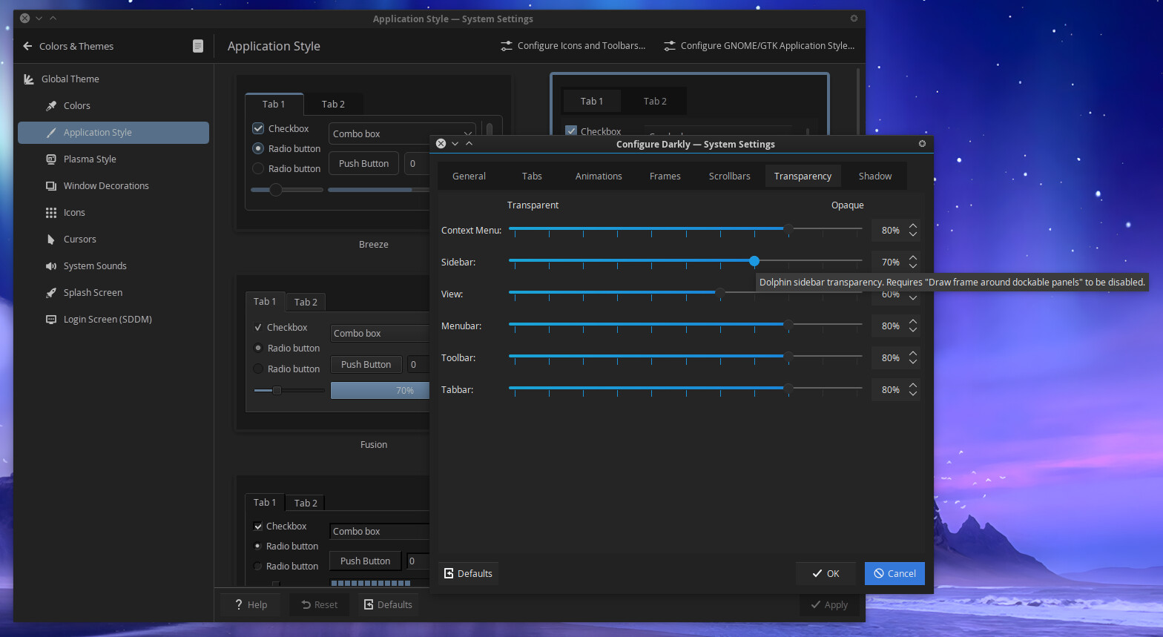Viewport: 1163px width, 637px height.
Task: Open Window Decorations icon entry
Action: (x=51, y=186)
